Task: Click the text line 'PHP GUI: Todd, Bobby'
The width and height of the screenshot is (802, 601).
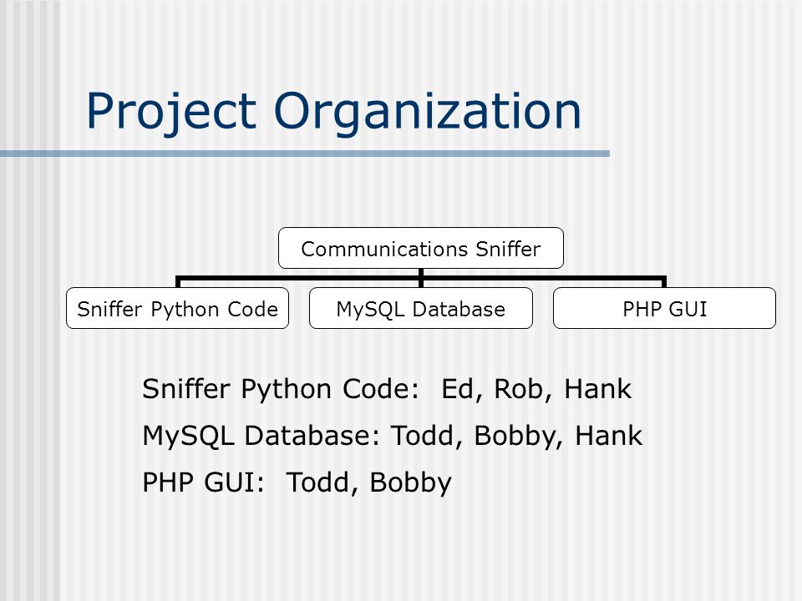Action: [x=297, y=483]
